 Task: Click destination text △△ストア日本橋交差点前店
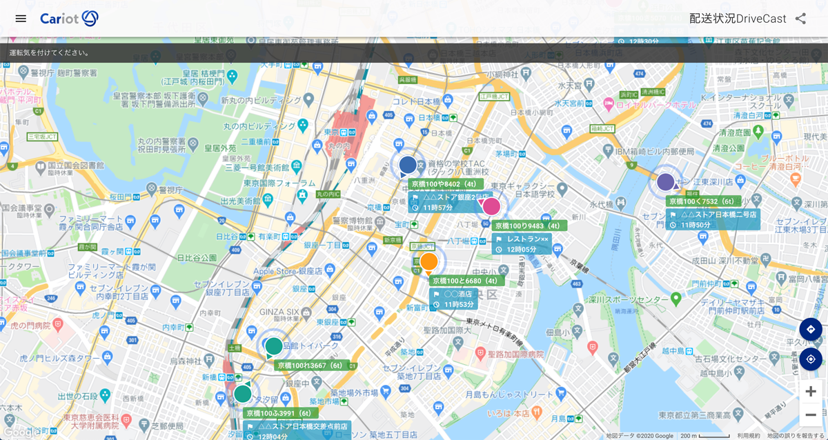(303, 426)
